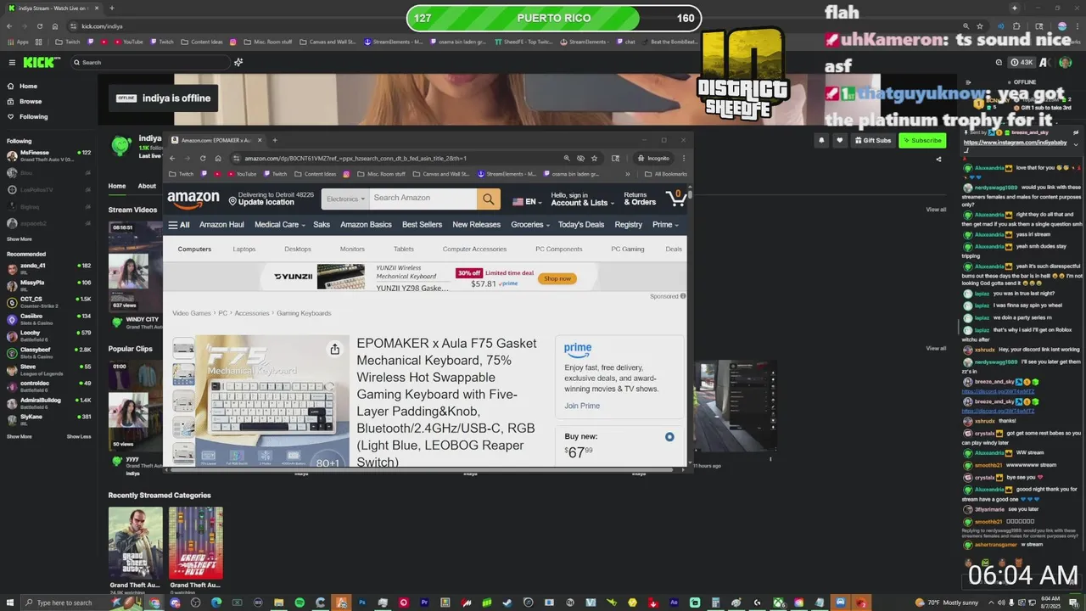Viewport: 1086px width, 611px height.
Task: Open Casibro channel in Recommended list
Action: click(49, 318)
